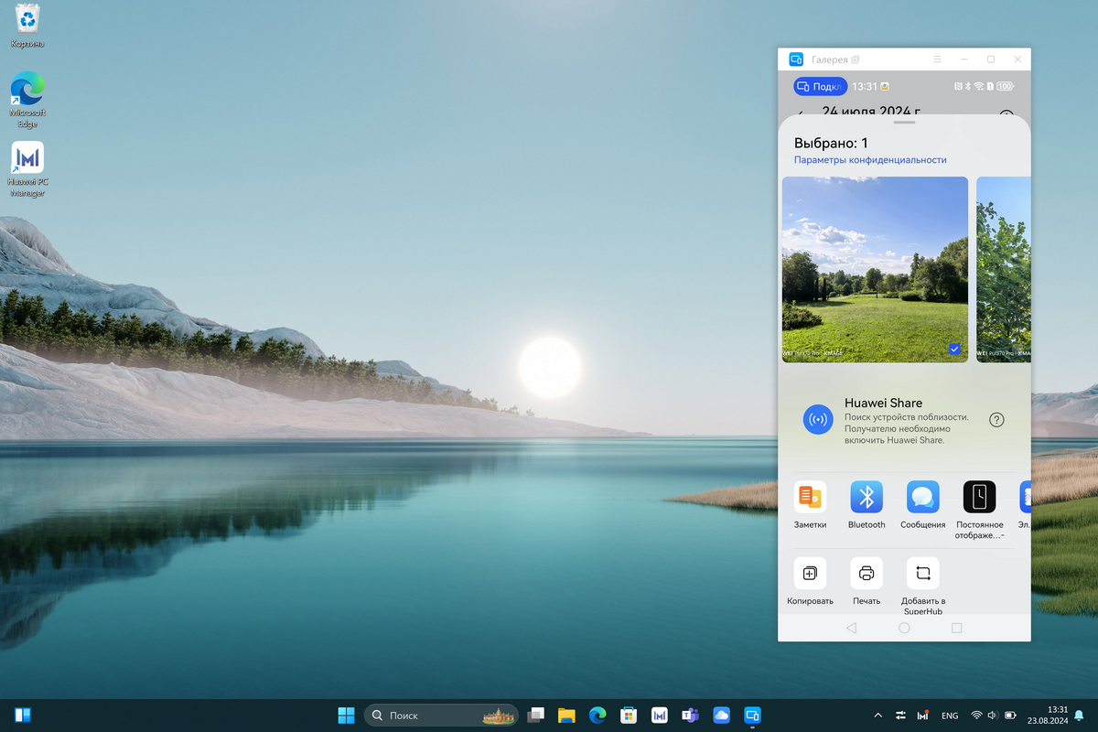1098x732 pixels.
Task: Open the notification bell in the tray
Action: pos(1080,715)
